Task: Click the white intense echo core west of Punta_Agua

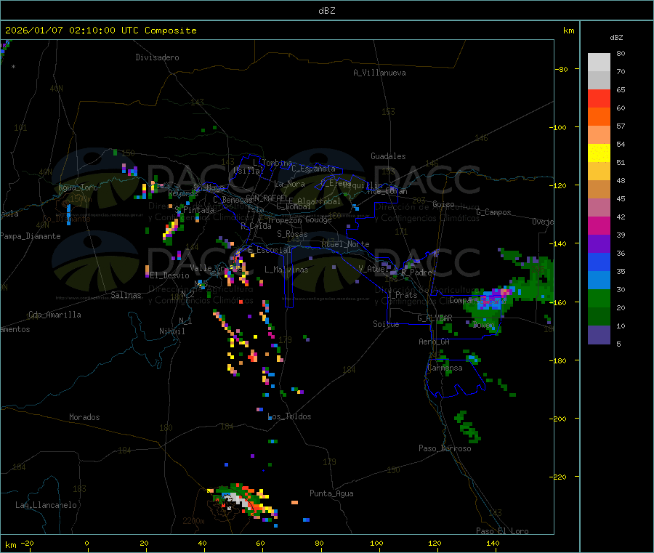Action: coord(238,500)
